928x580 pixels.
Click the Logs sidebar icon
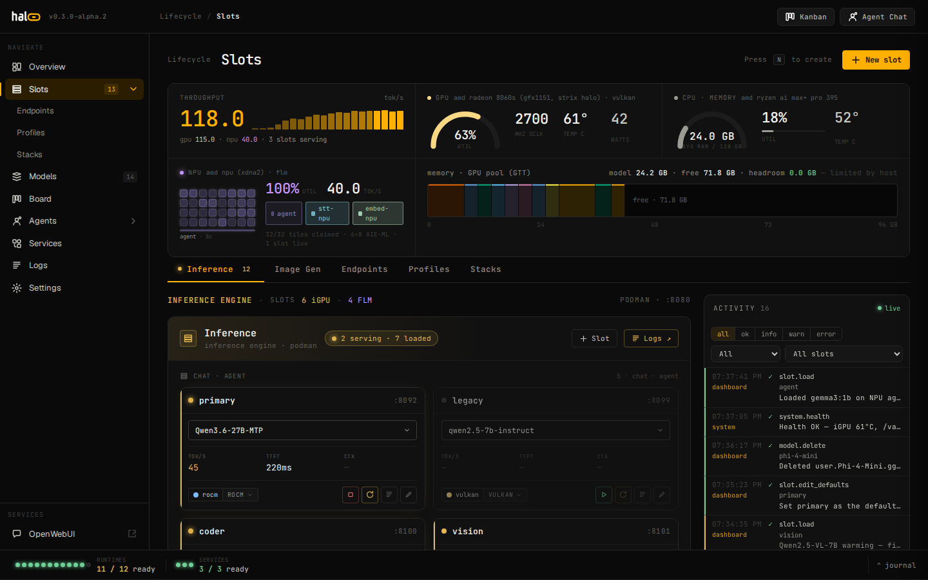point(17,266)
